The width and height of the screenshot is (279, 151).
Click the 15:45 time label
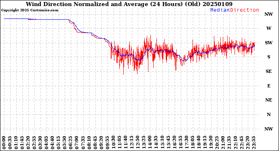coord(168,143)
